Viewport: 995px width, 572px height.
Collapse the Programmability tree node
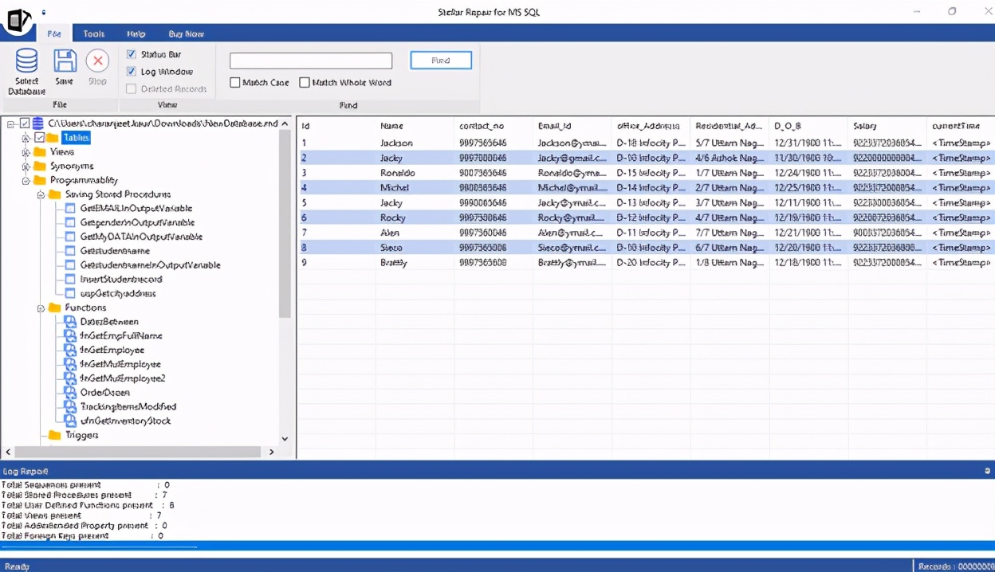26,180
